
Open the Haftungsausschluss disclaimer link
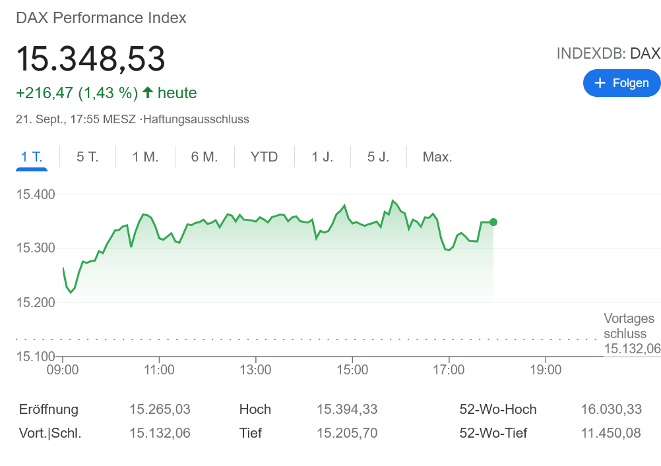tap(196, 119)
